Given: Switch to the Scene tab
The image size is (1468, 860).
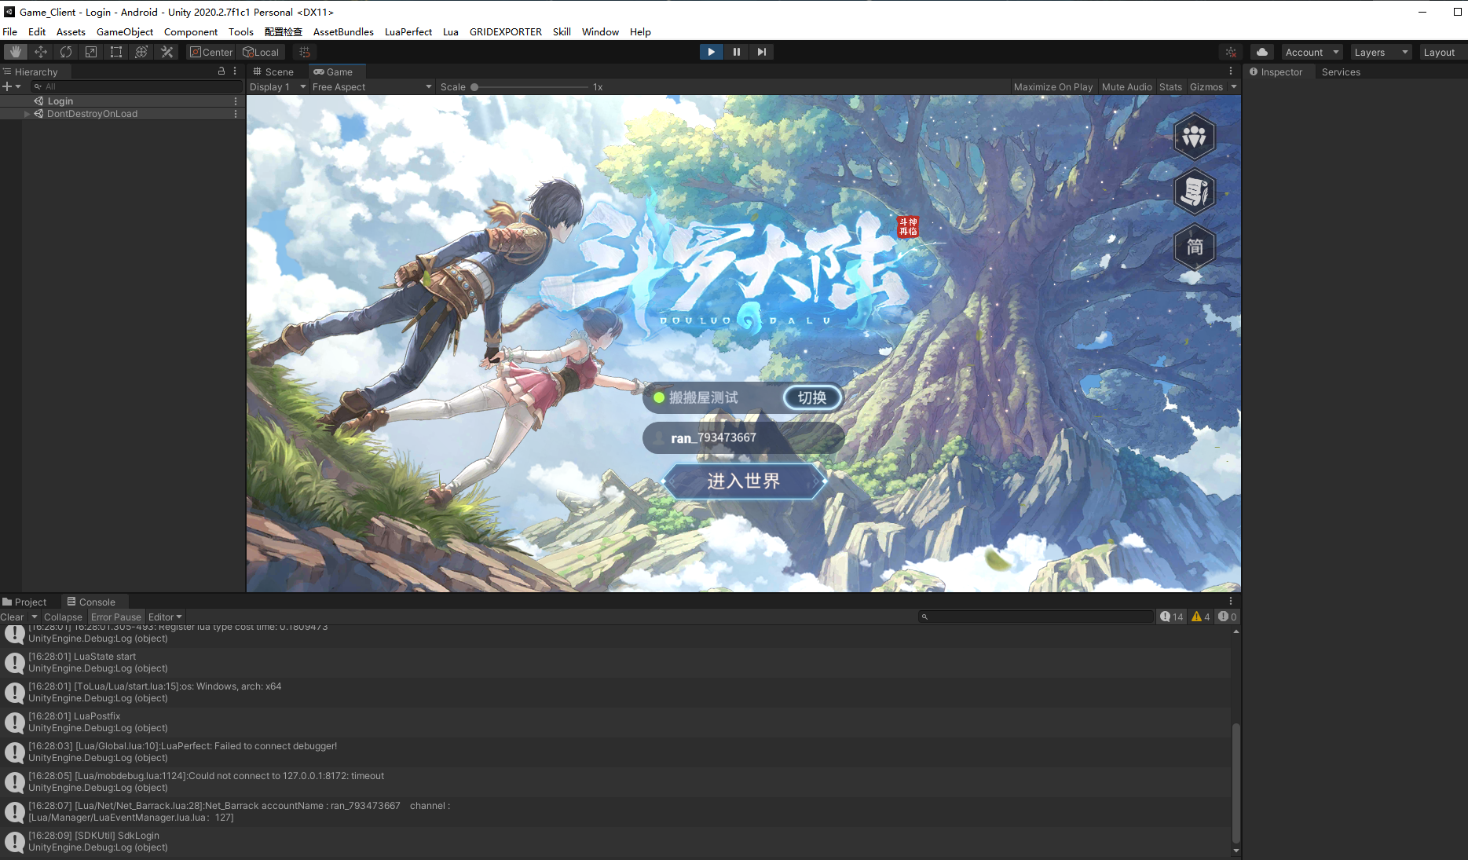Looking at the screenshot, I should point(273,71).
